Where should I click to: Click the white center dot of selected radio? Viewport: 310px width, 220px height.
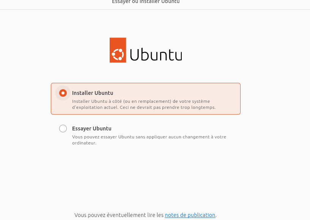click(63, 93)
